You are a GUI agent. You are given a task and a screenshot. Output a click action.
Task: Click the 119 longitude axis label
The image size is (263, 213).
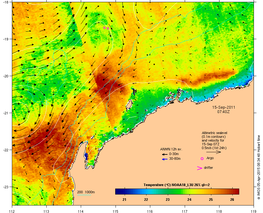point(254,211)
